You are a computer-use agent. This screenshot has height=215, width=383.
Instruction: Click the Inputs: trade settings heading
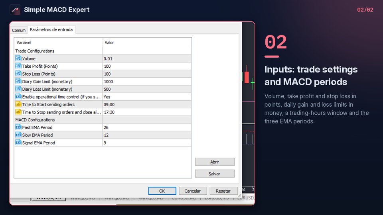[311, 76]
